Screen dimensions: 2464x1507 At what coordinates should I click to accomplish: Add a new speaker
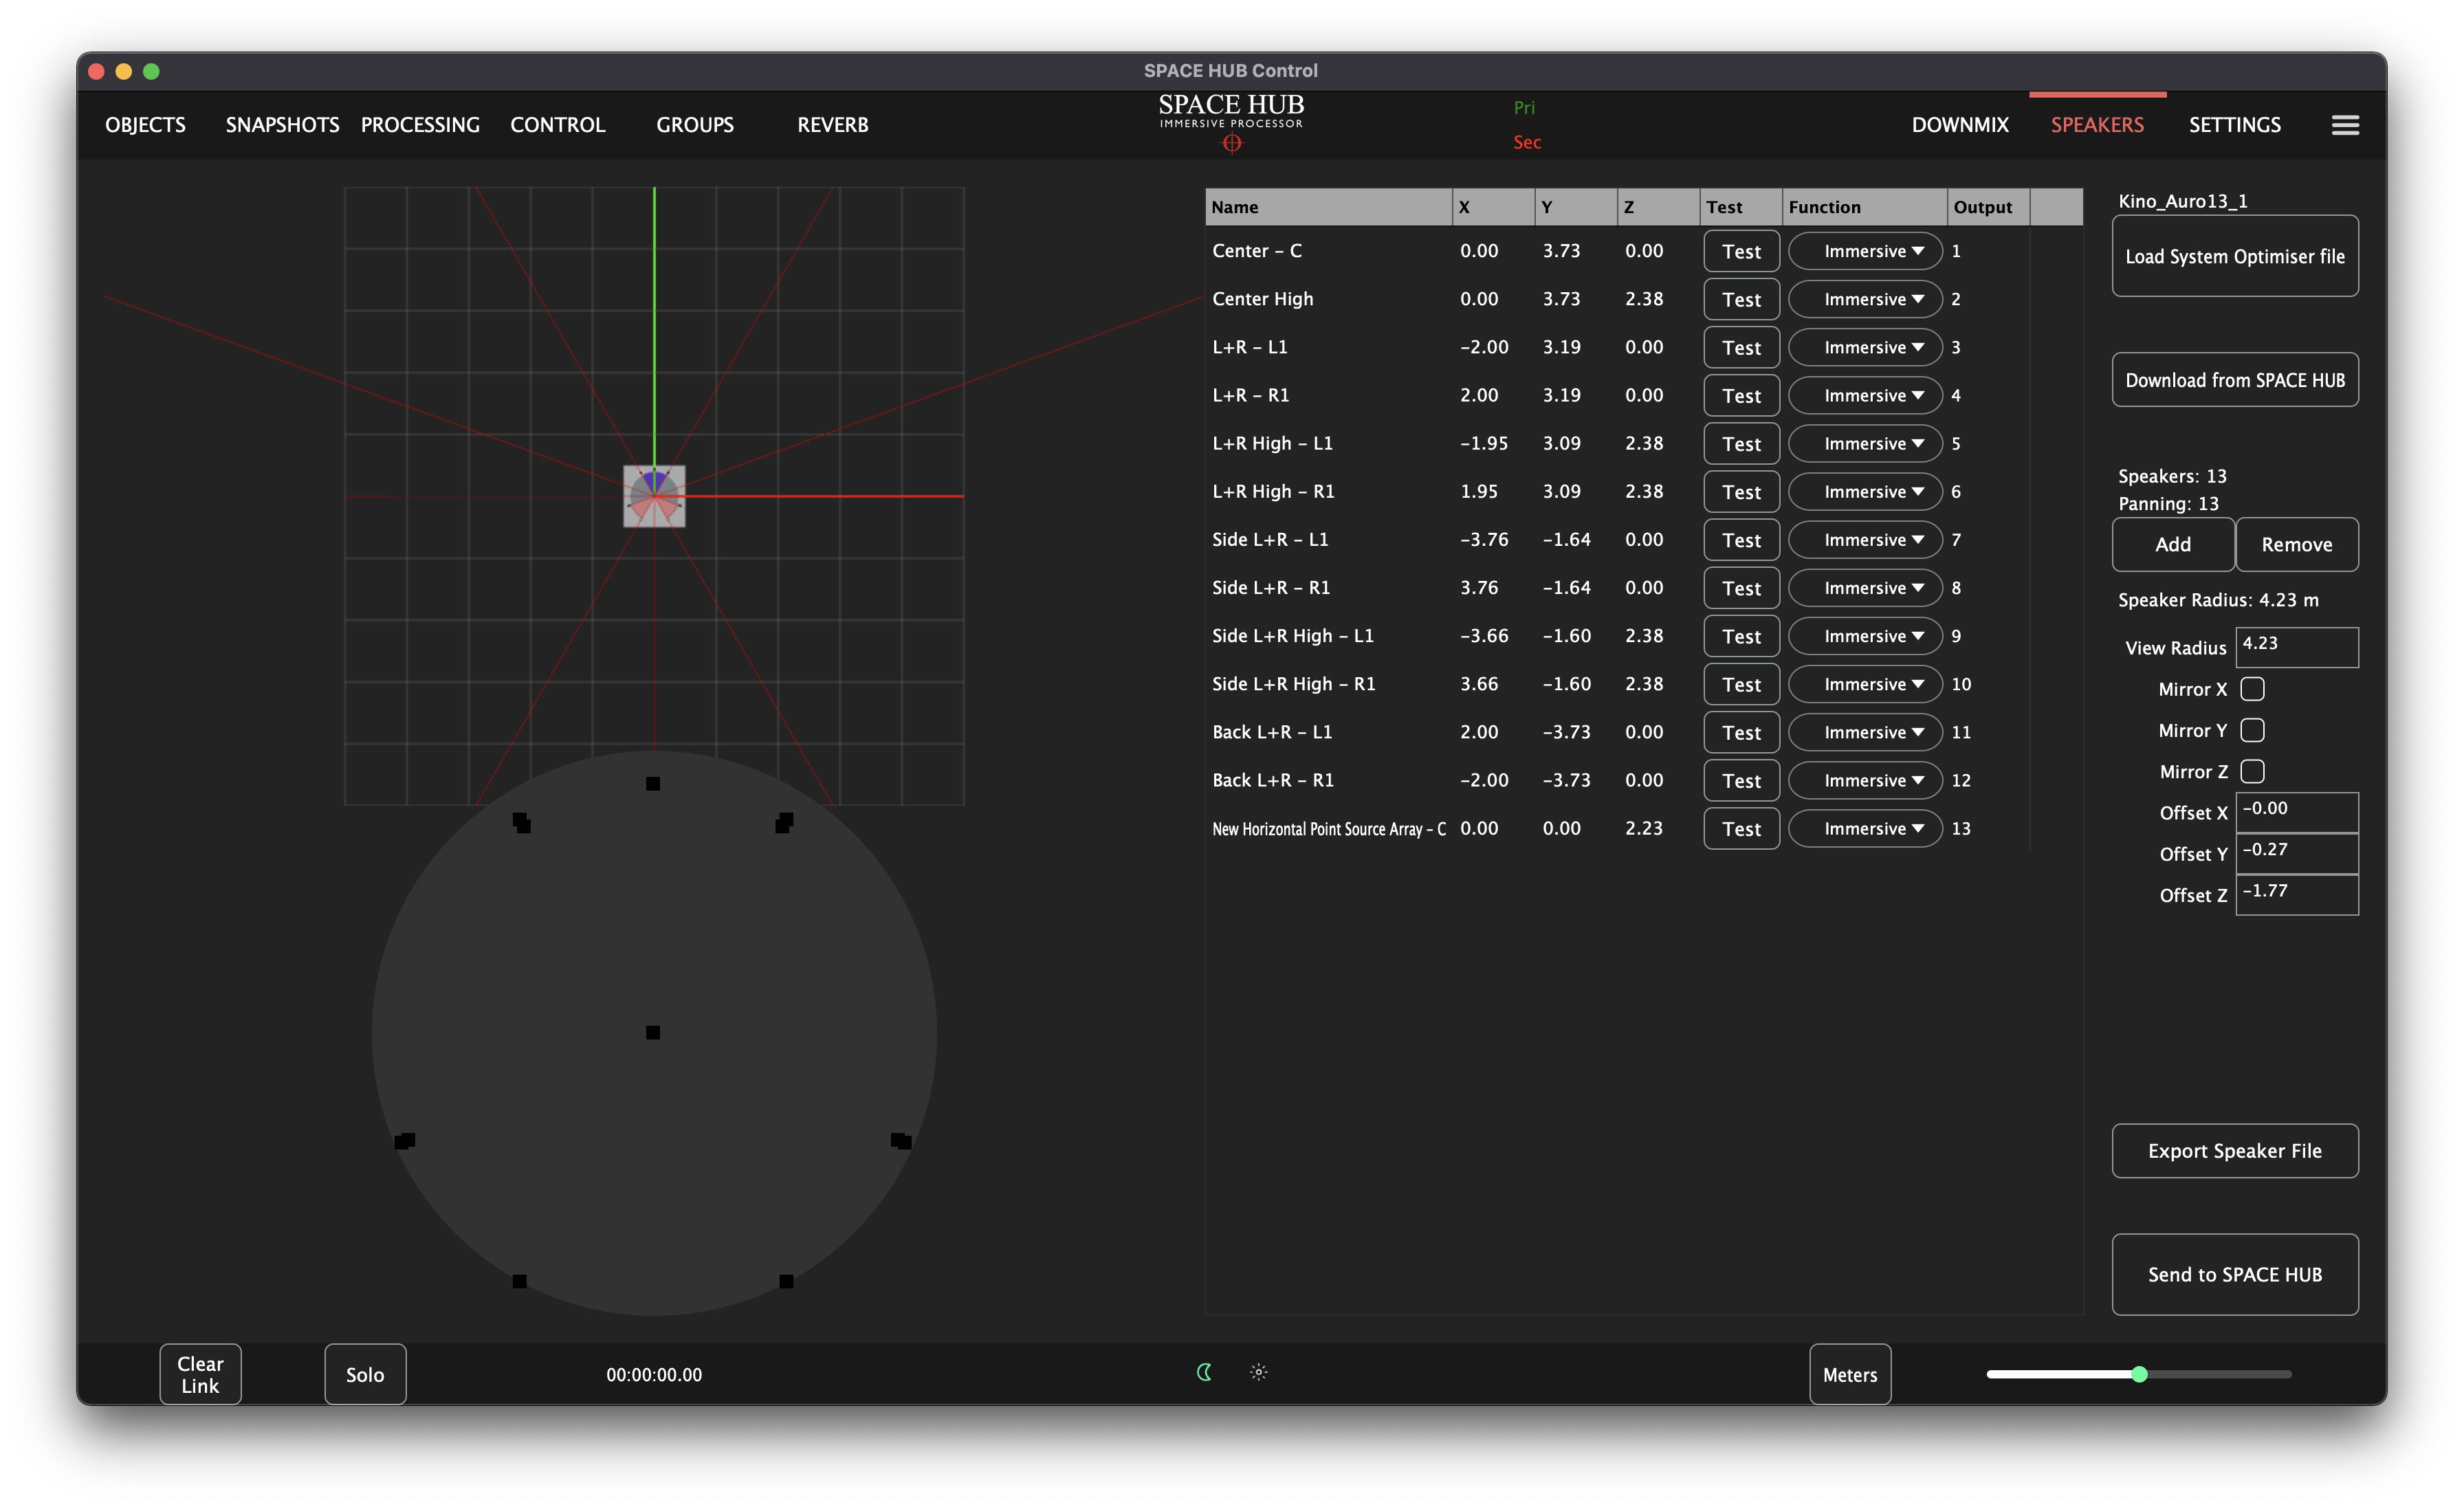pos(2173,544)
